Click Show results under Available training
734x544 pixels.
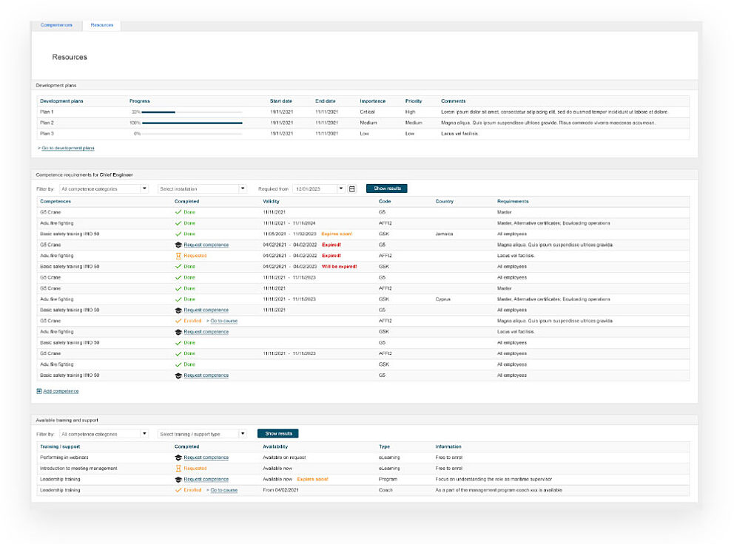tap(278, 434)
